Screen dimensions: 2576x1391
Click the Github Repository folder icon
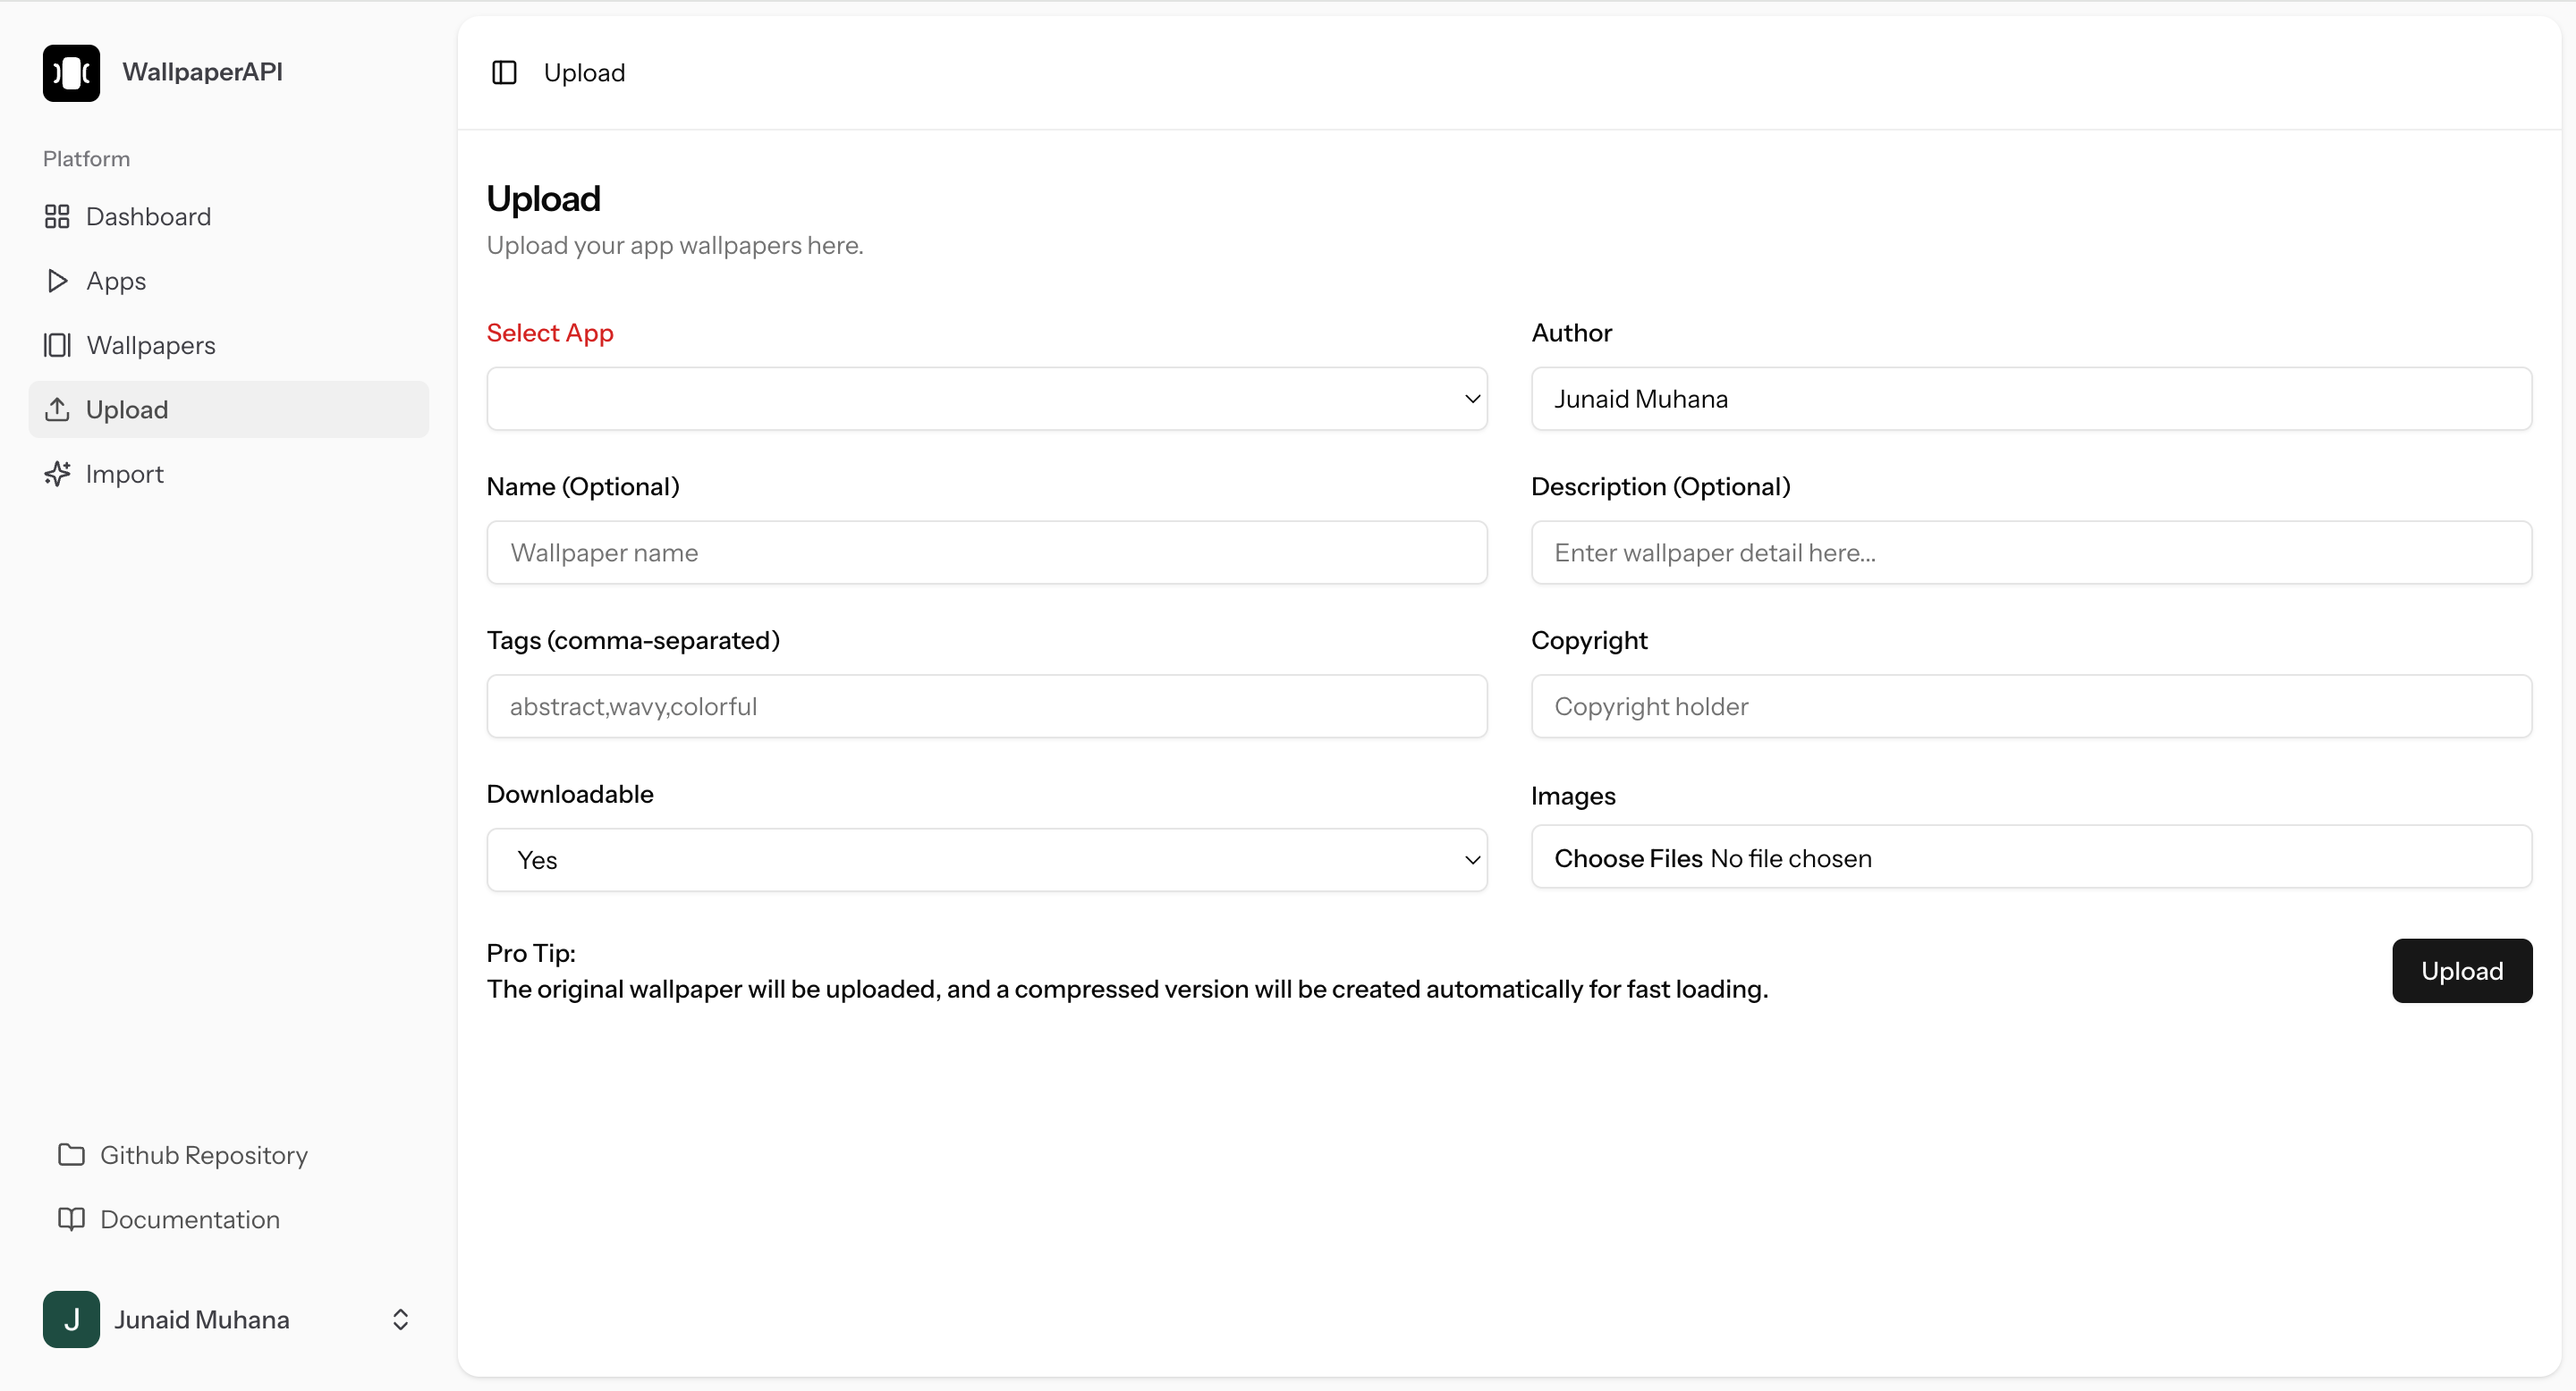(x=71, y=1155)
